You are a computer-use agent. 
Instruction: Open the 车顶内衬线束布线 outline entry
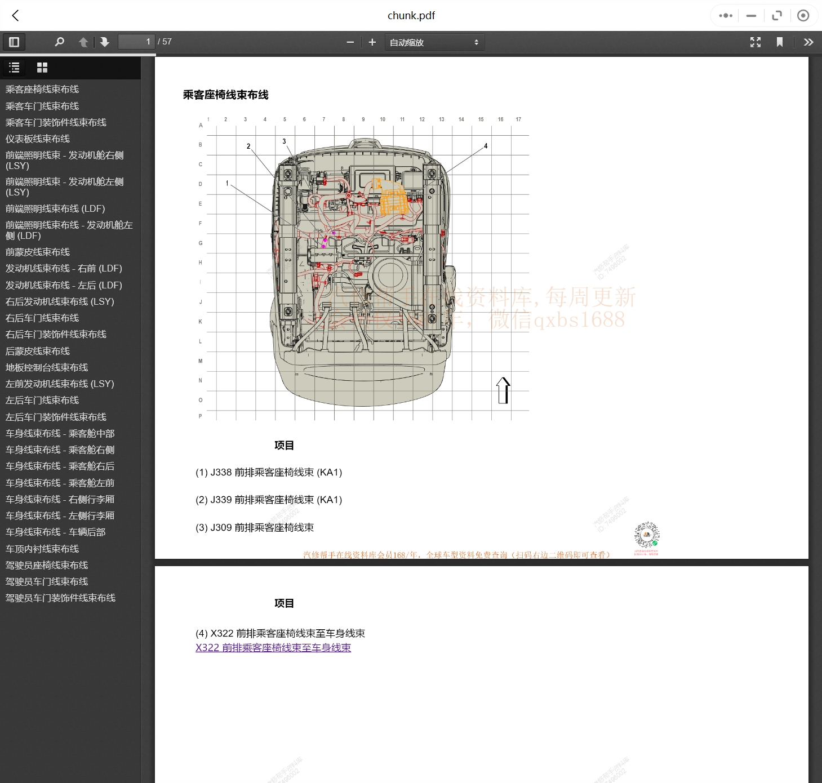click(x=42, y=548)
